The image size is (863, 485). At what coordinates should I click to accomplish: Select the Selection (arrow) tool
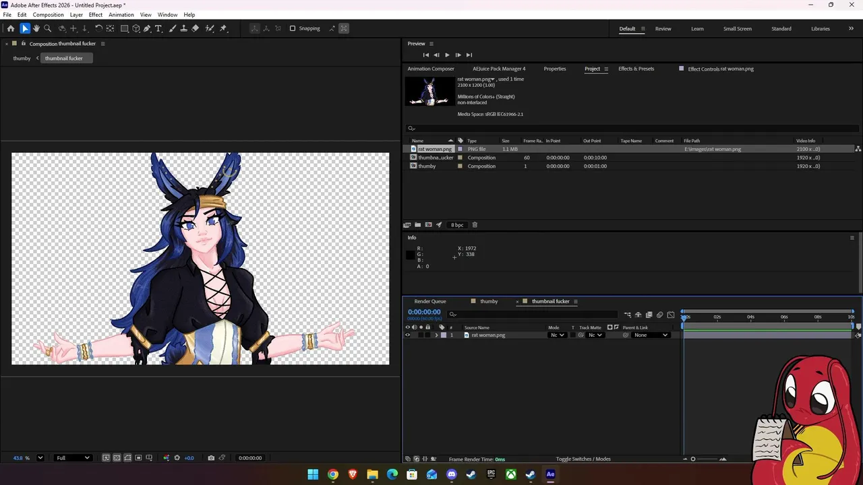coord(25,28)
